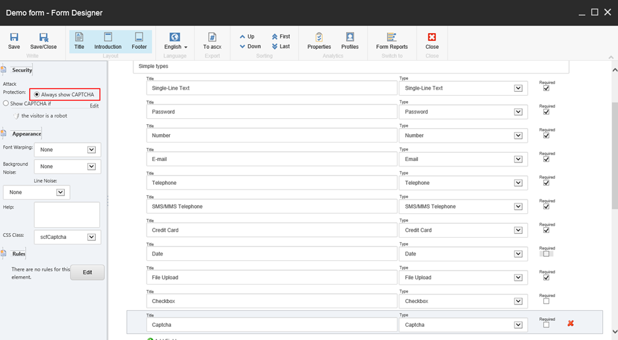The image size is (618, 340).
Task: Click the Edit link for CAPTCHA condition
Action: 94,106
